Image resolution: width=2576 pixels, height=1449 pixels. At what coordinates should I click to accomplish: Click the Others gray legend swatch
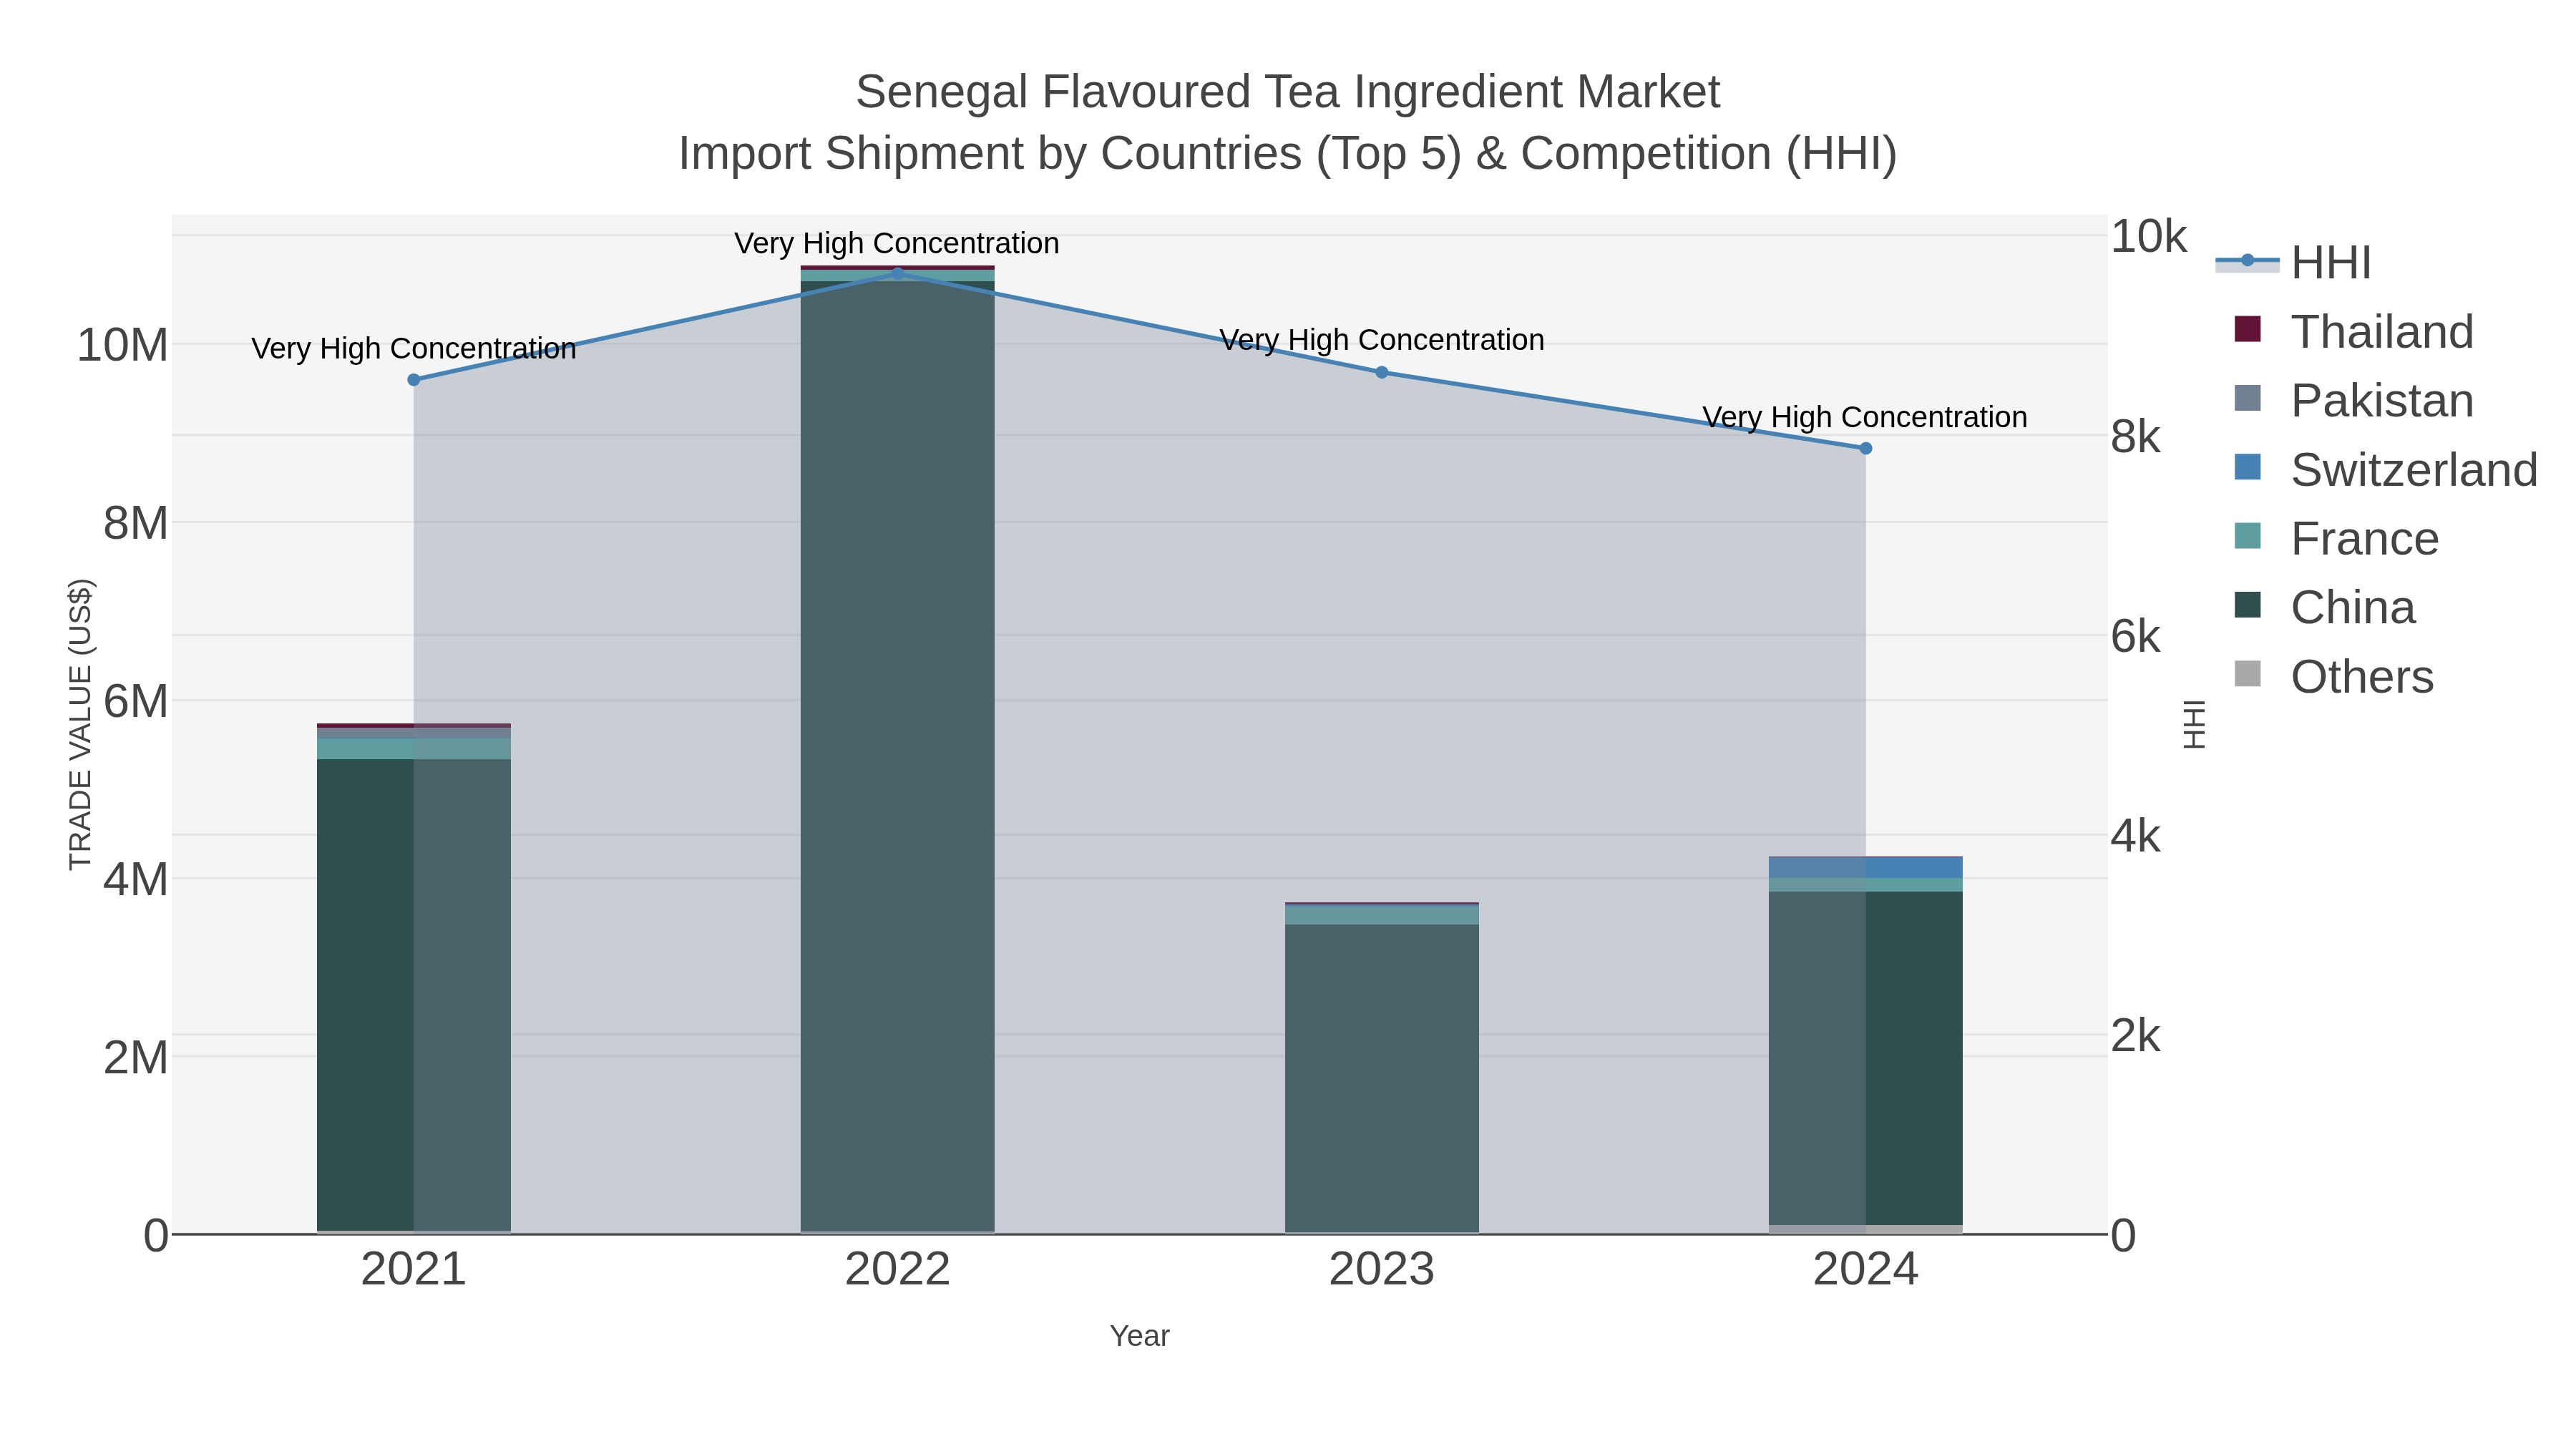click(x=2247, y=674)
